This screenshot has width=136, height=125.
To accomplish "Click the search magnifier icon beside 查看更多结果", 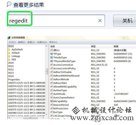I will [9, 4].
